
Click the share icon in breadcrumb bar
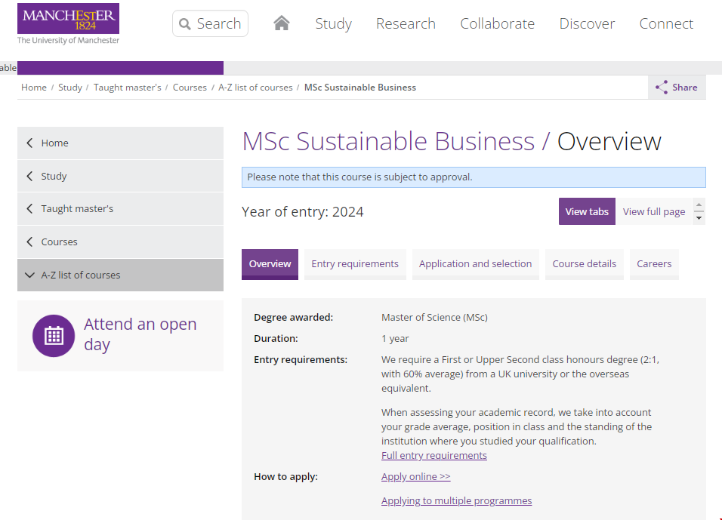click(x=662, y=88)
